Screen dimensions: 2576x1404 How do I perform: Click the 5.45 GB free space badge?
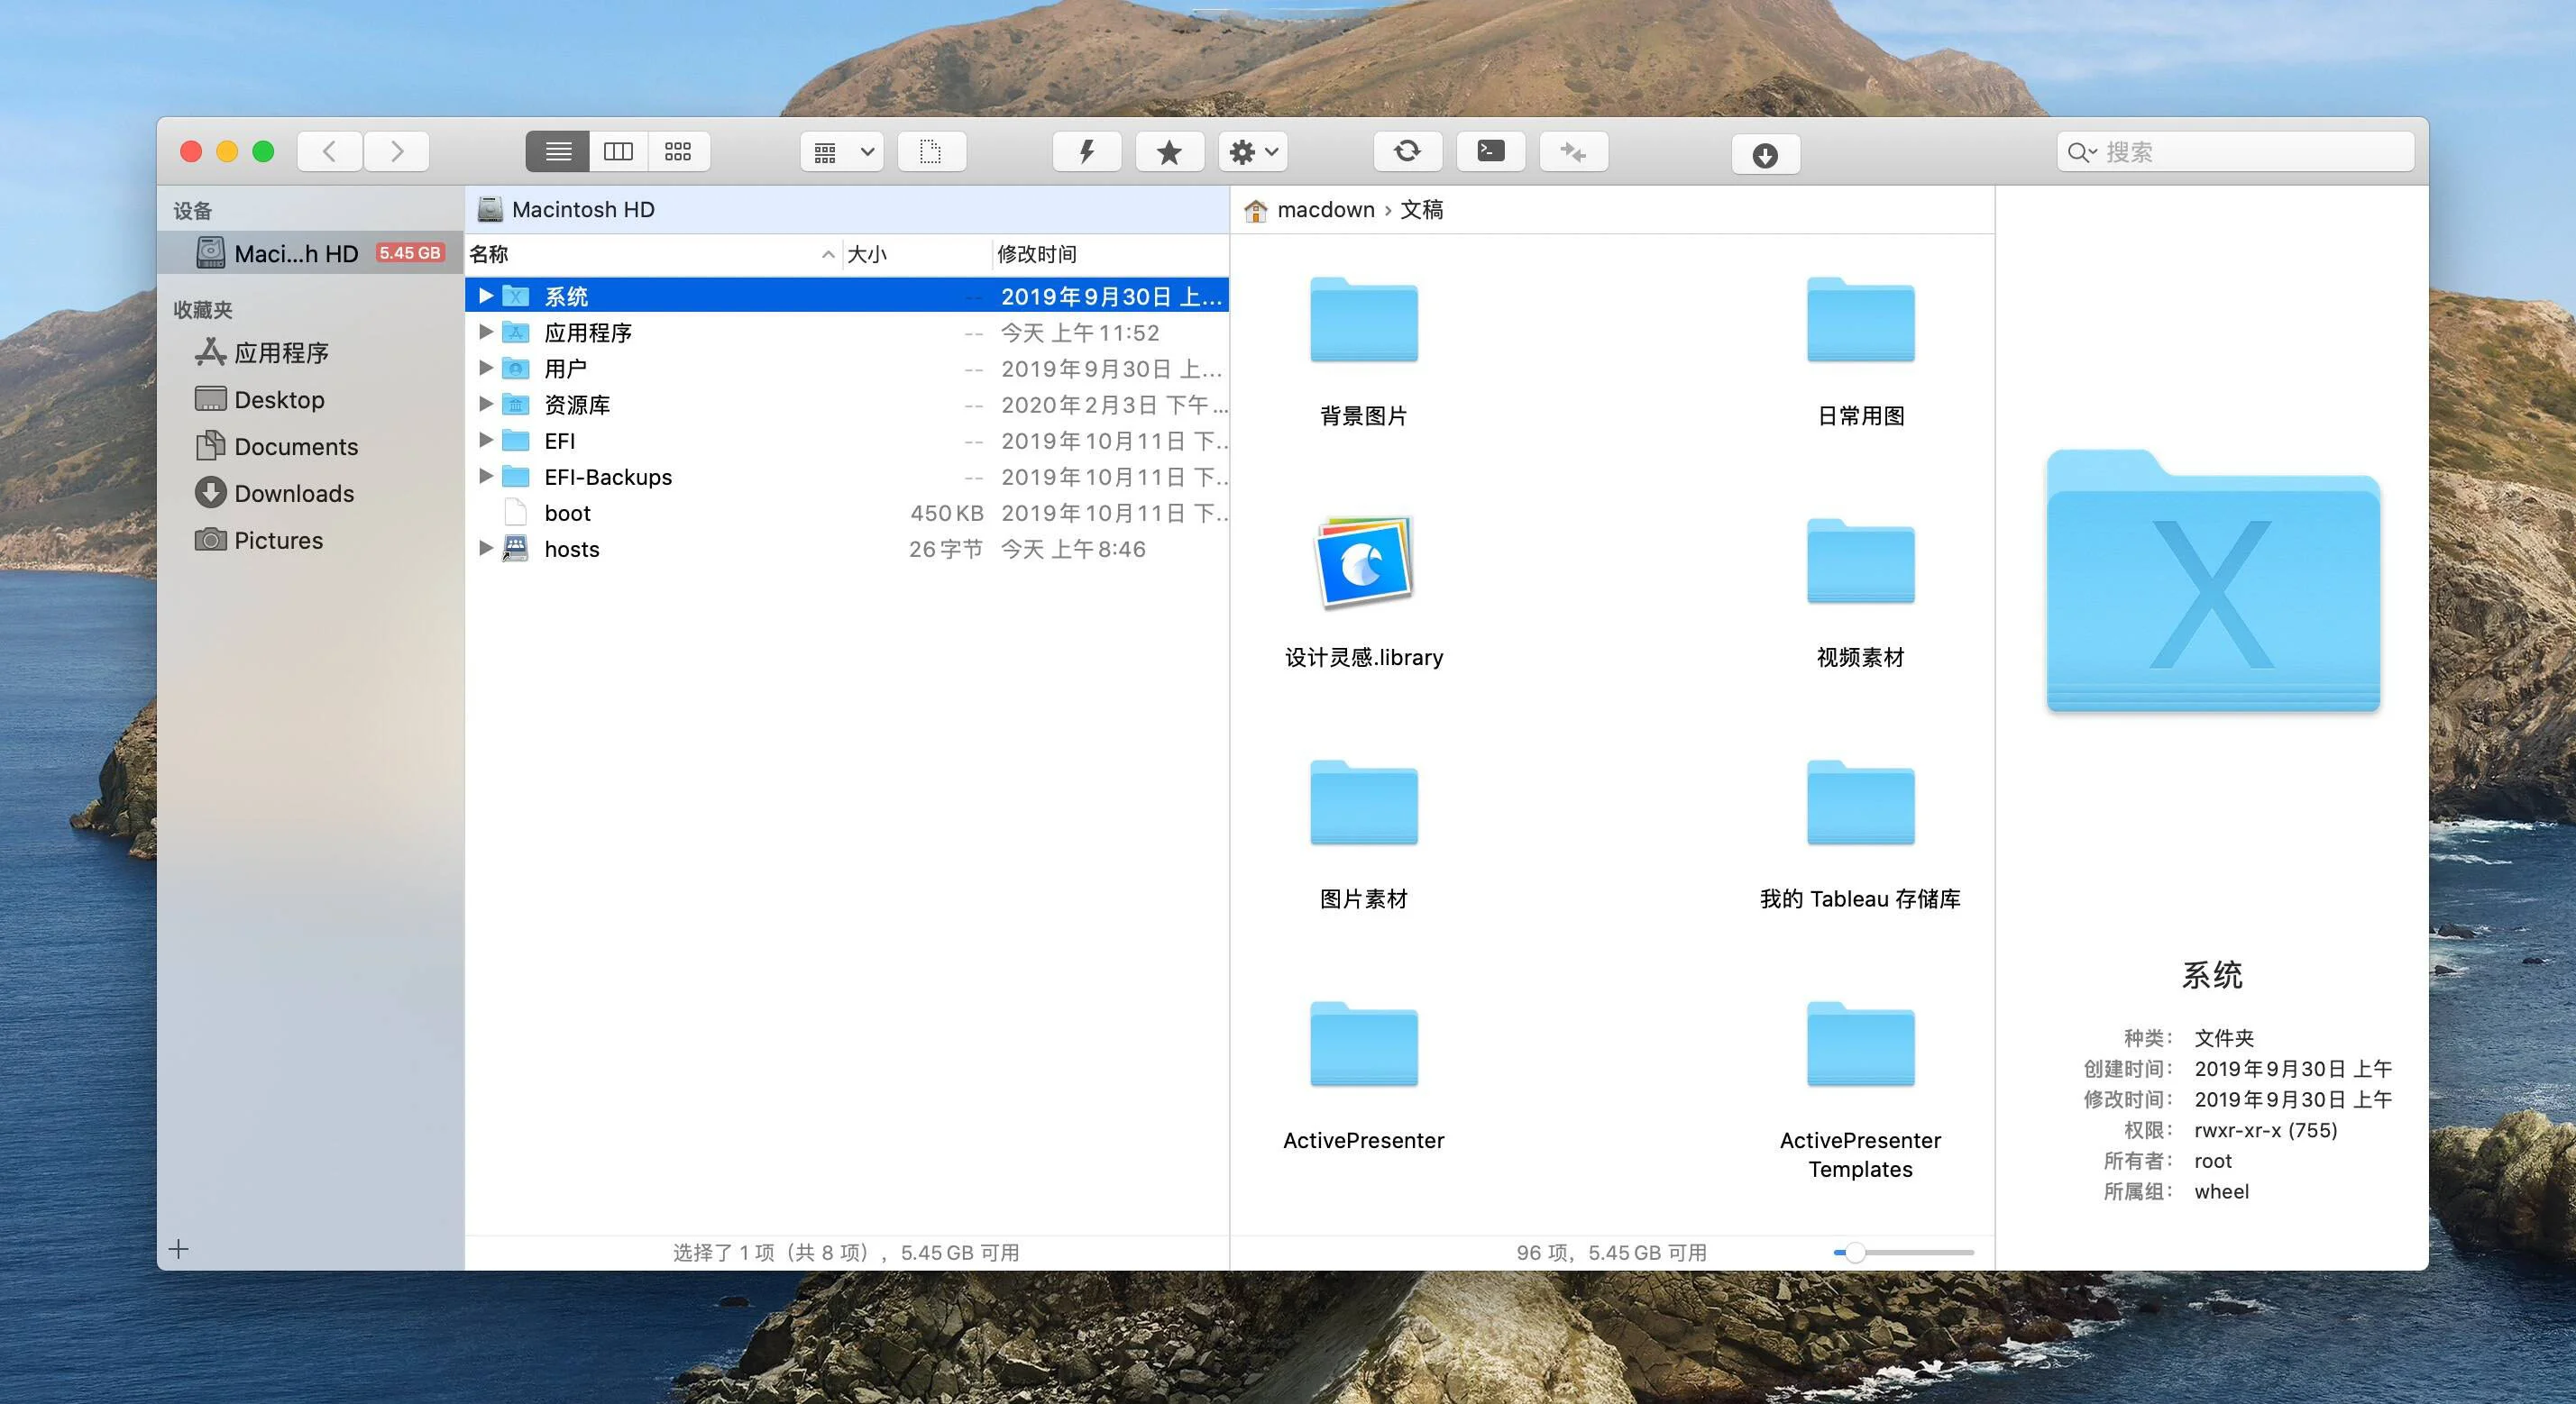(410, 253)
